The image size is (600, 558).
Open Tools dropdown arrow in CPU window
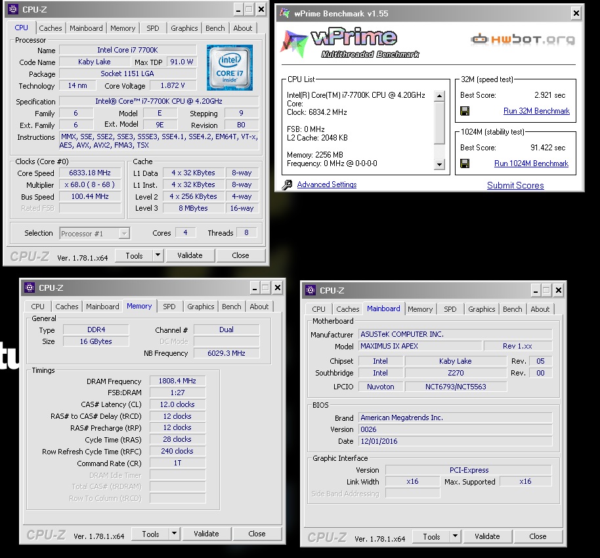coord(158,255)
